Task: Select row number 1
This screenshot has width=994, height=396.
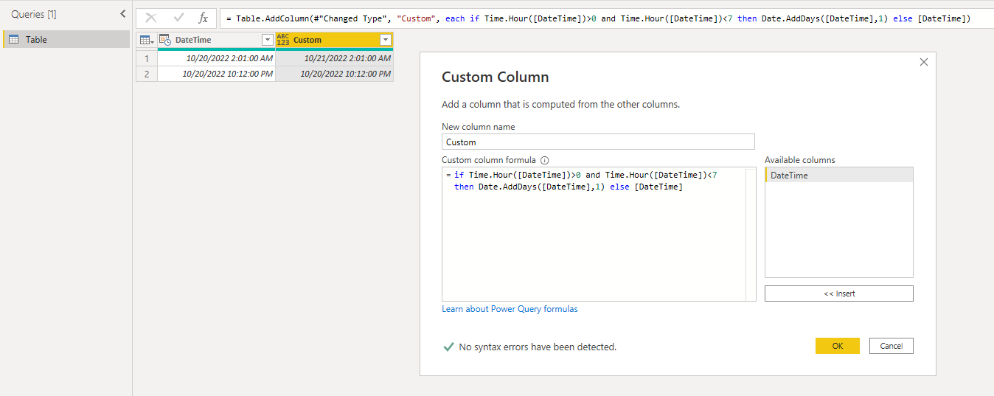Action: [147, 58]
